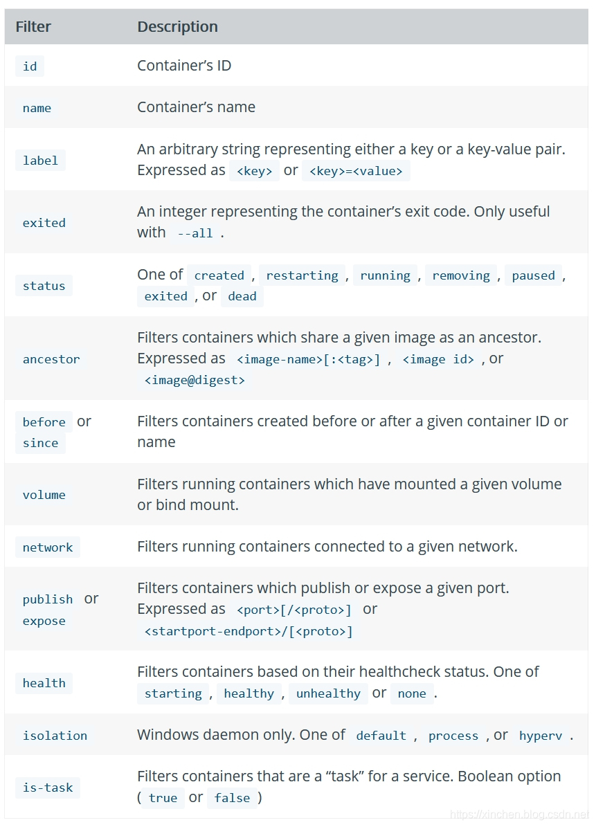Click the "health" filter code tag
Viewport: 596px width, 827px height.
coord(44,683)
